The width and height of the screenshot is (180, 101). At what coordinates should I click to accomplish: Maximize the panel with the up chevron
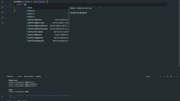(174, 76)
